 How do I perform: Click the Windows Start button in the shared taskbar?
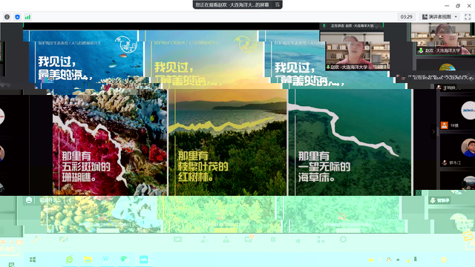pos(33,260)
